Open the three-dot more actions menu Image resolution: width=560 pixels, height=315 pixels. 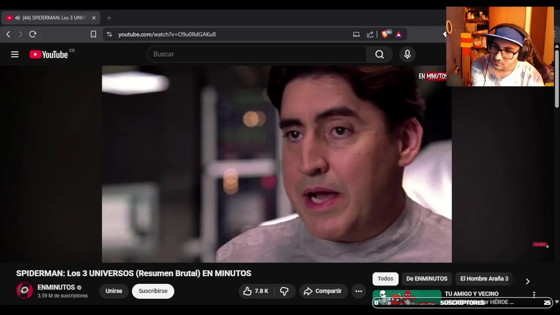click(359, 291)
